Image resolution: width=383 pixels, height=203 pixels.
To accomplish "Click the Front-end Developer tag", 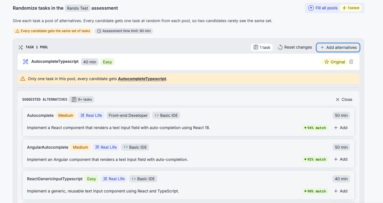I will click(x=128, y=115).
